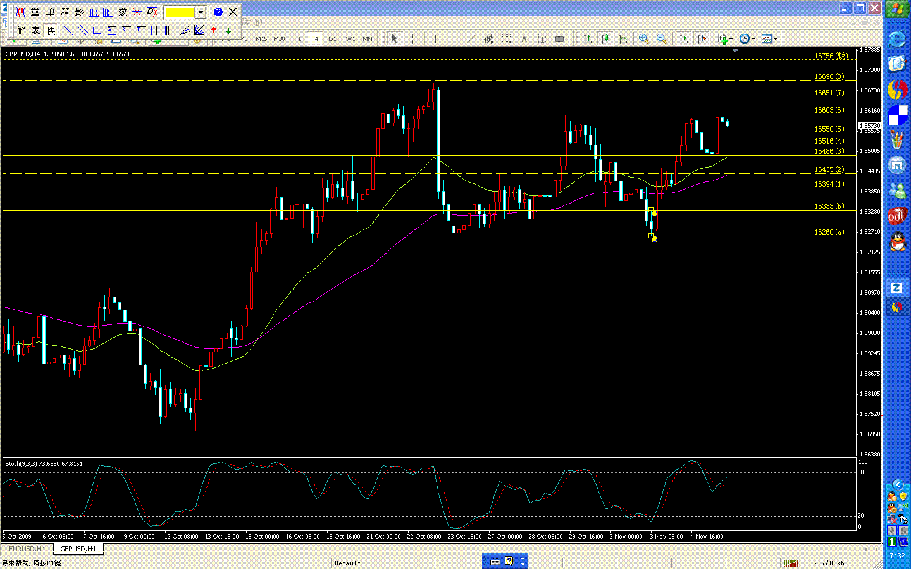Toggle chart shift
The image size is (911, 569).
tap(702, 39)
